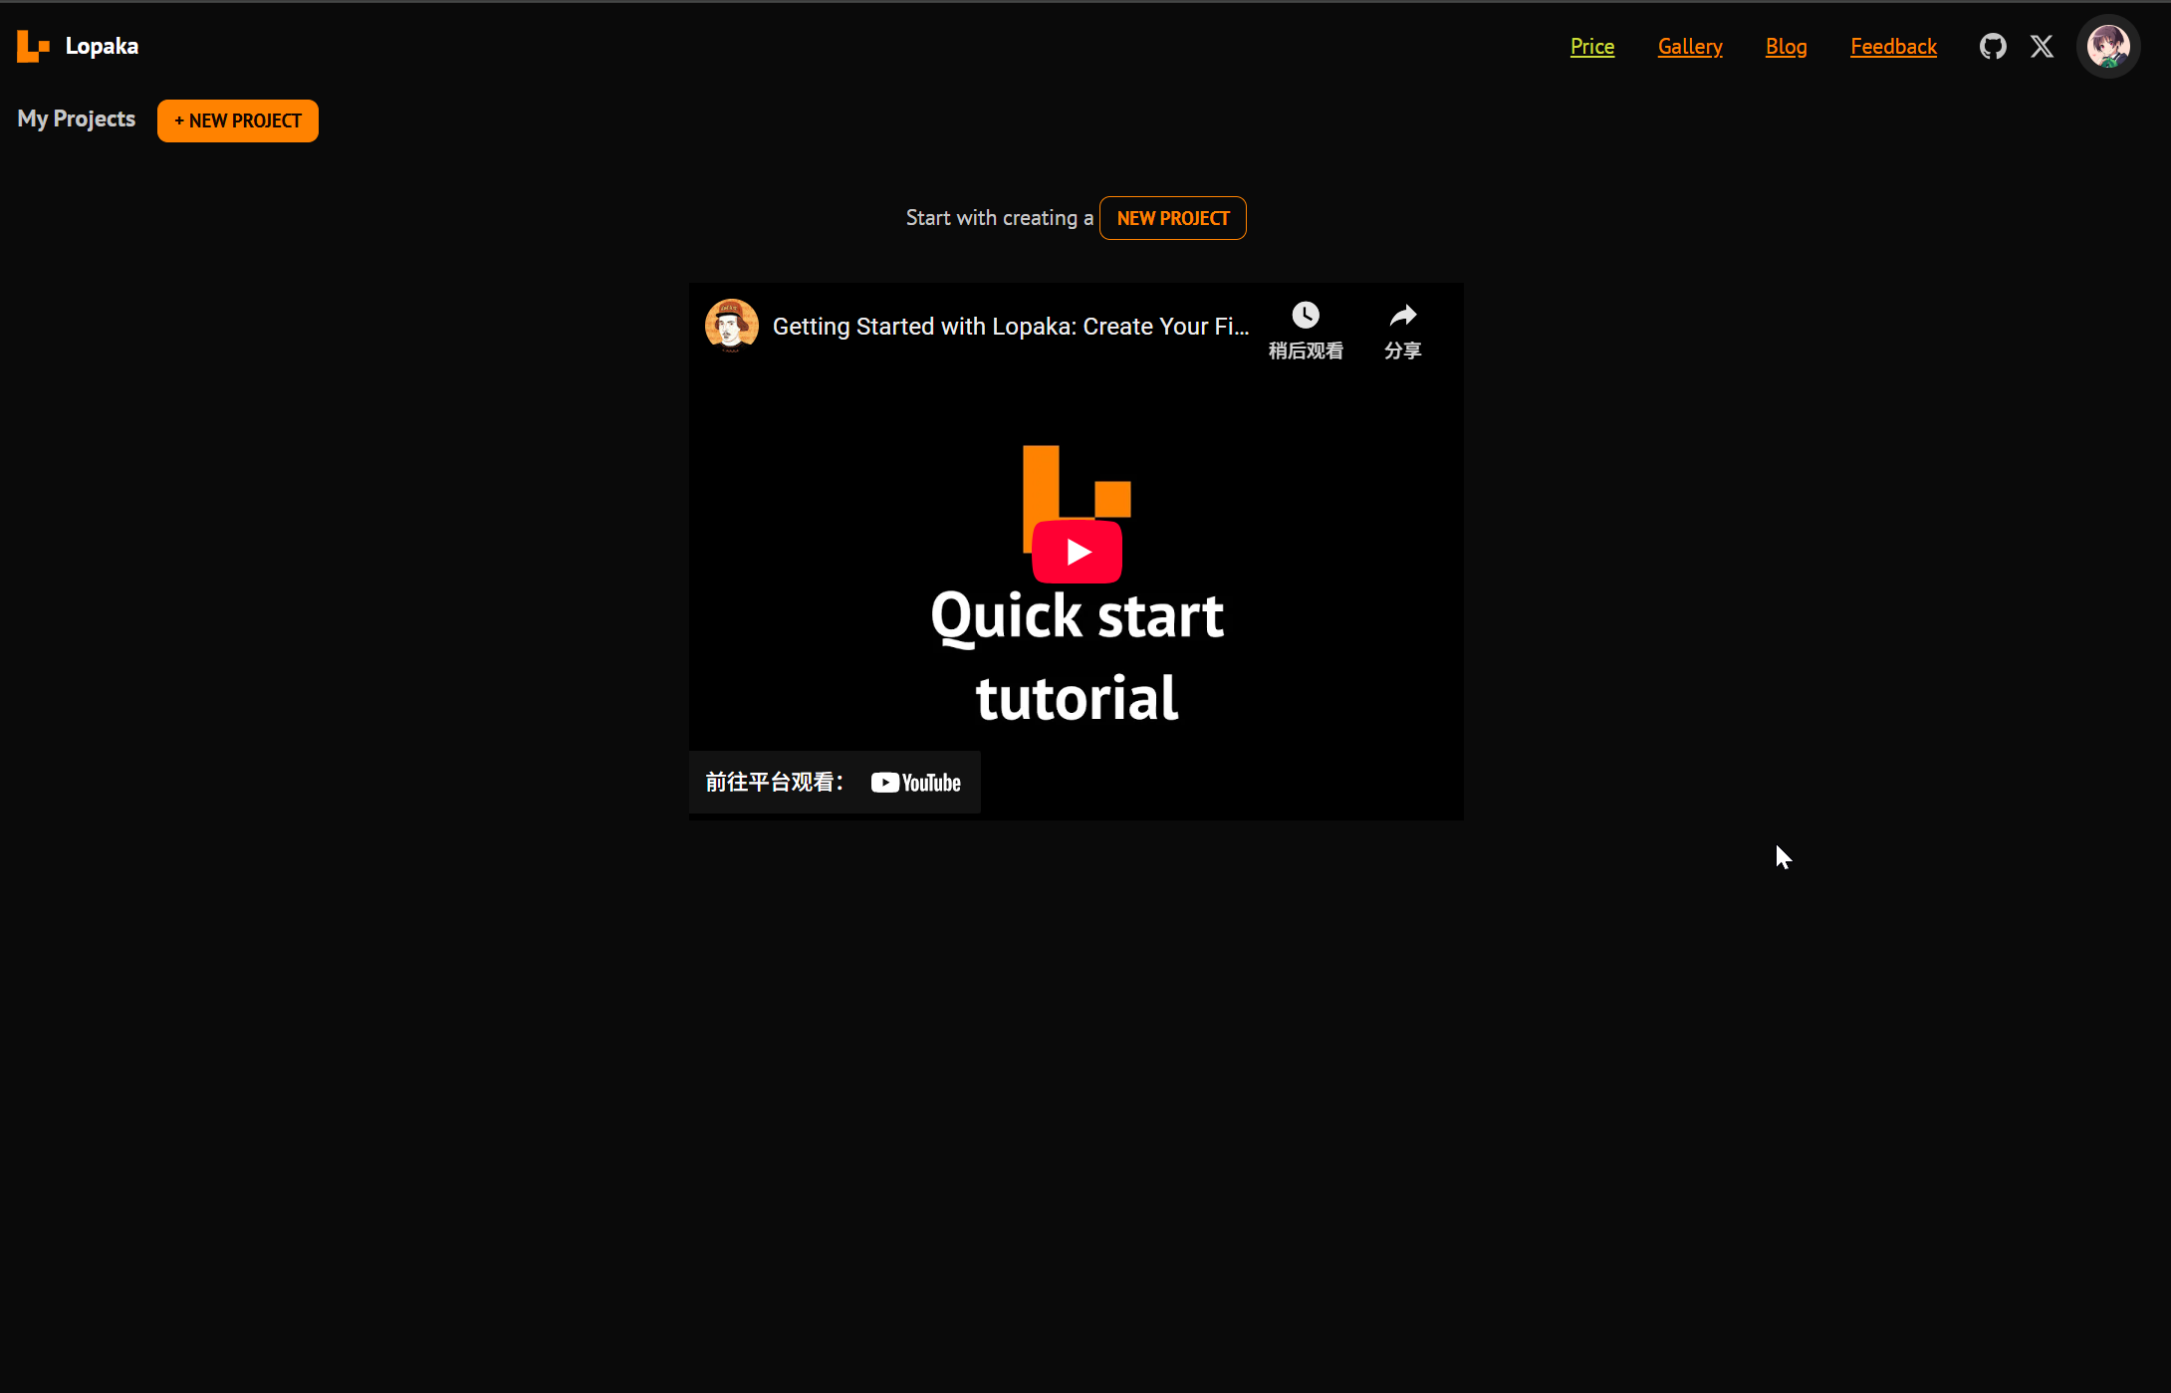
Task: Open the video channel avatar
Action: [x=732, y=326]
